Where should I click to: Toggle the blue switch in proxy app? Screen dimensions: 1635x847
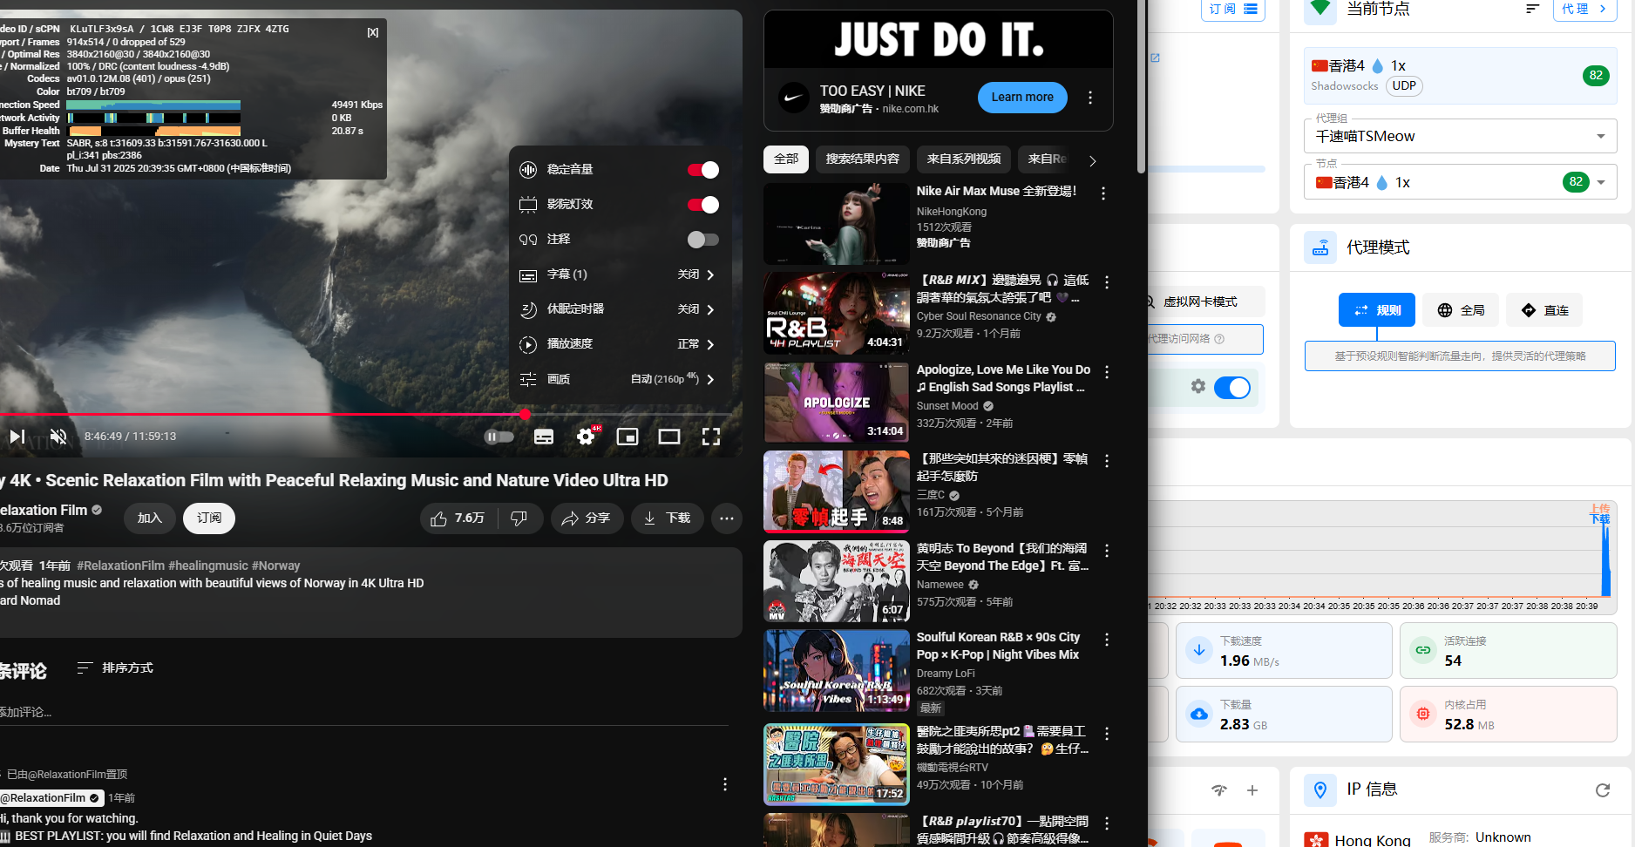[x=1232, y=388]
